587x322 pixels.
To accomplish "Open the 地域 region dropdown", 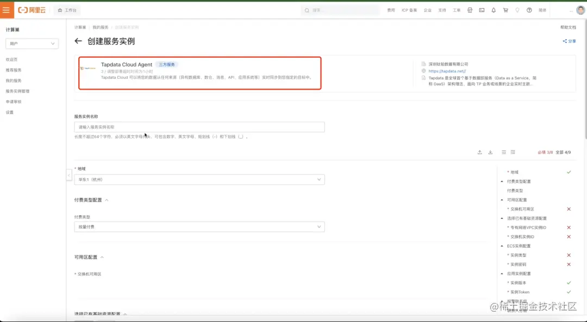I will pyautogui.click(x=199, y=180).
